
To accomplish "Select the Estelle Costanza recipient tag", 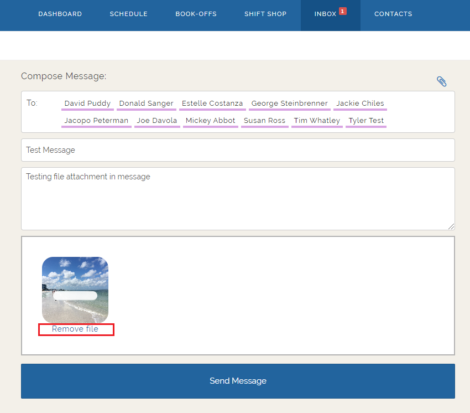I will click(x=212, y=104).
